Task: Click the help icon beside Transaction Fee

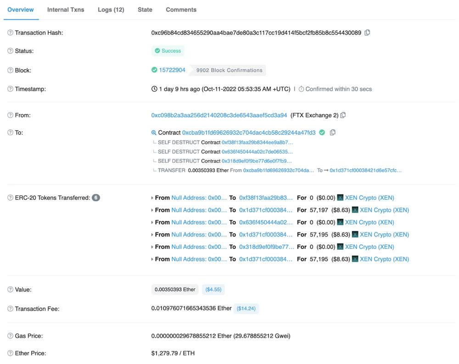Action: coord(10,309)
